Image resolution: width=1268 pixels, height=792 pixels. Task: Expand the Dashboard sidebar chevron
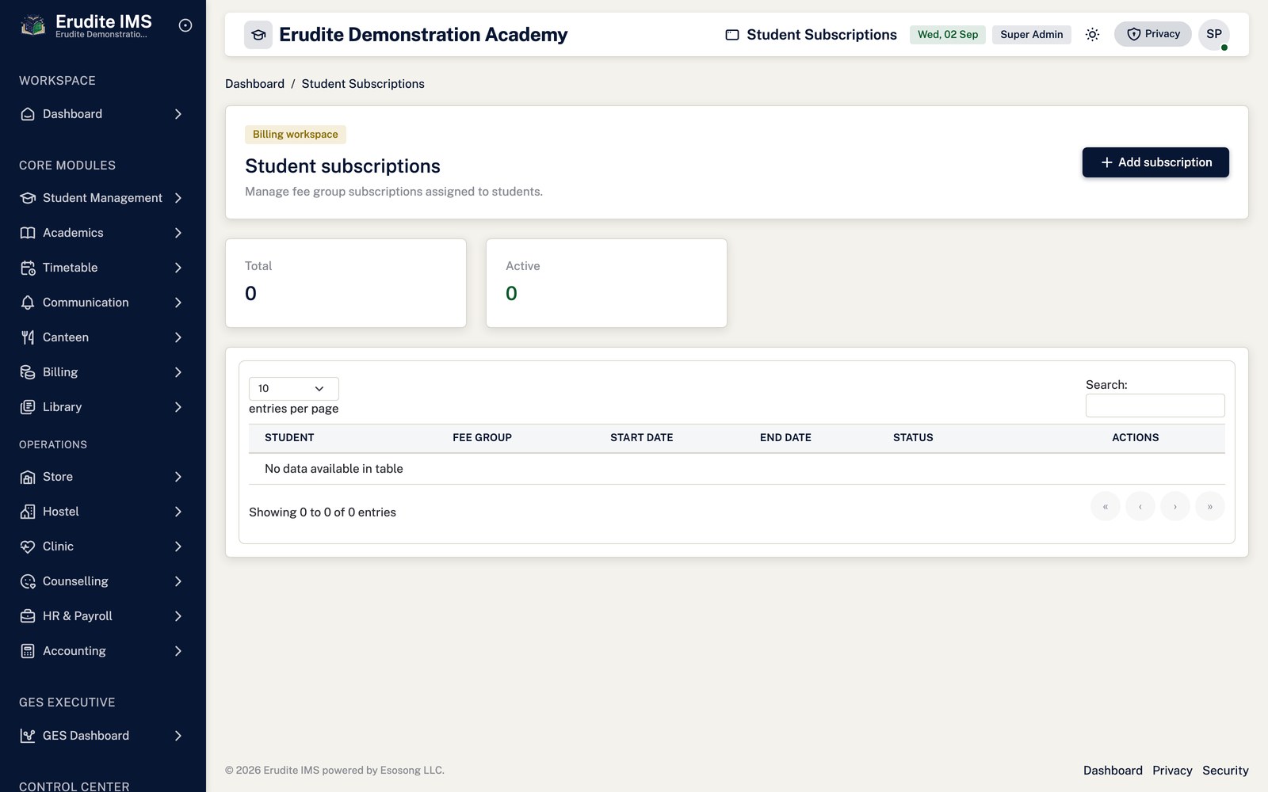pyautogui.click(x=178, y=114)
